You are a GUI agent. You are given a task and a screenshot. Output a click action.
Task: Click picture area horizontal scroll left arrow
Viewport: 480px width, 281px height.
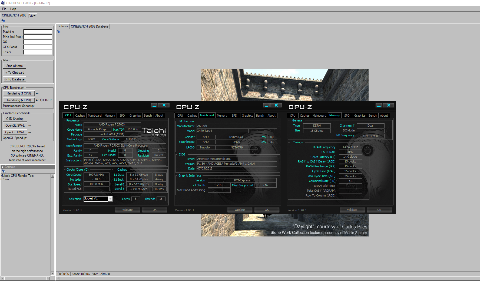tap(58, 278)
